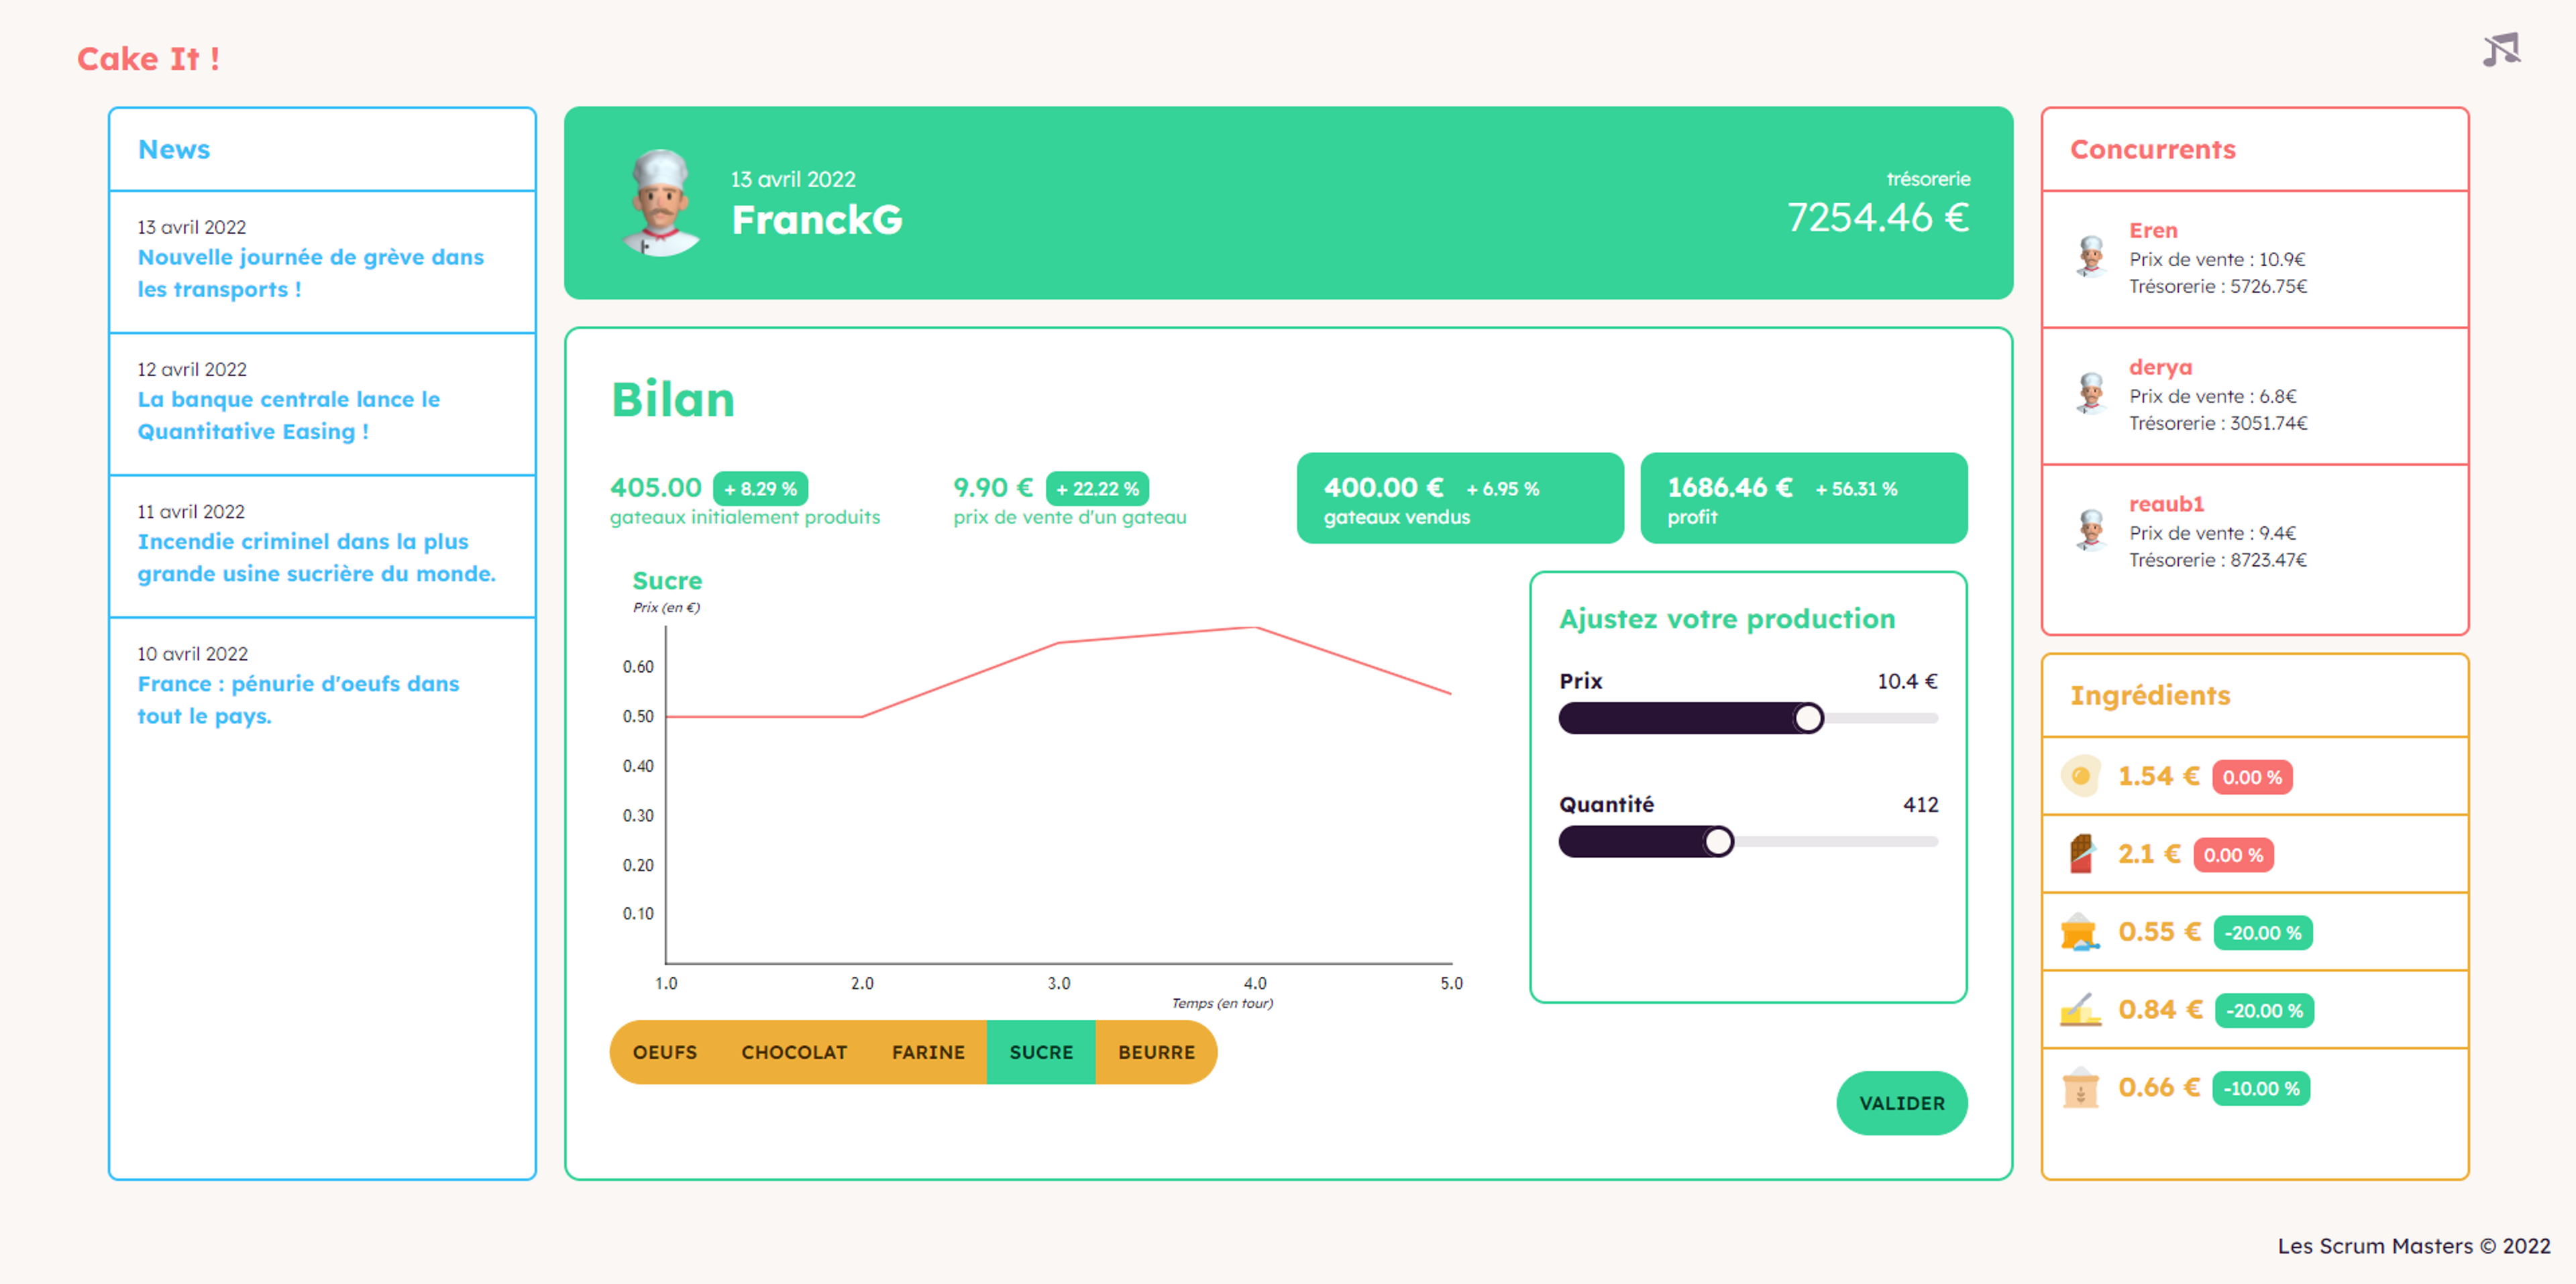Click the Cake It ! logo
The image size is (2576, 1284).
148,59
